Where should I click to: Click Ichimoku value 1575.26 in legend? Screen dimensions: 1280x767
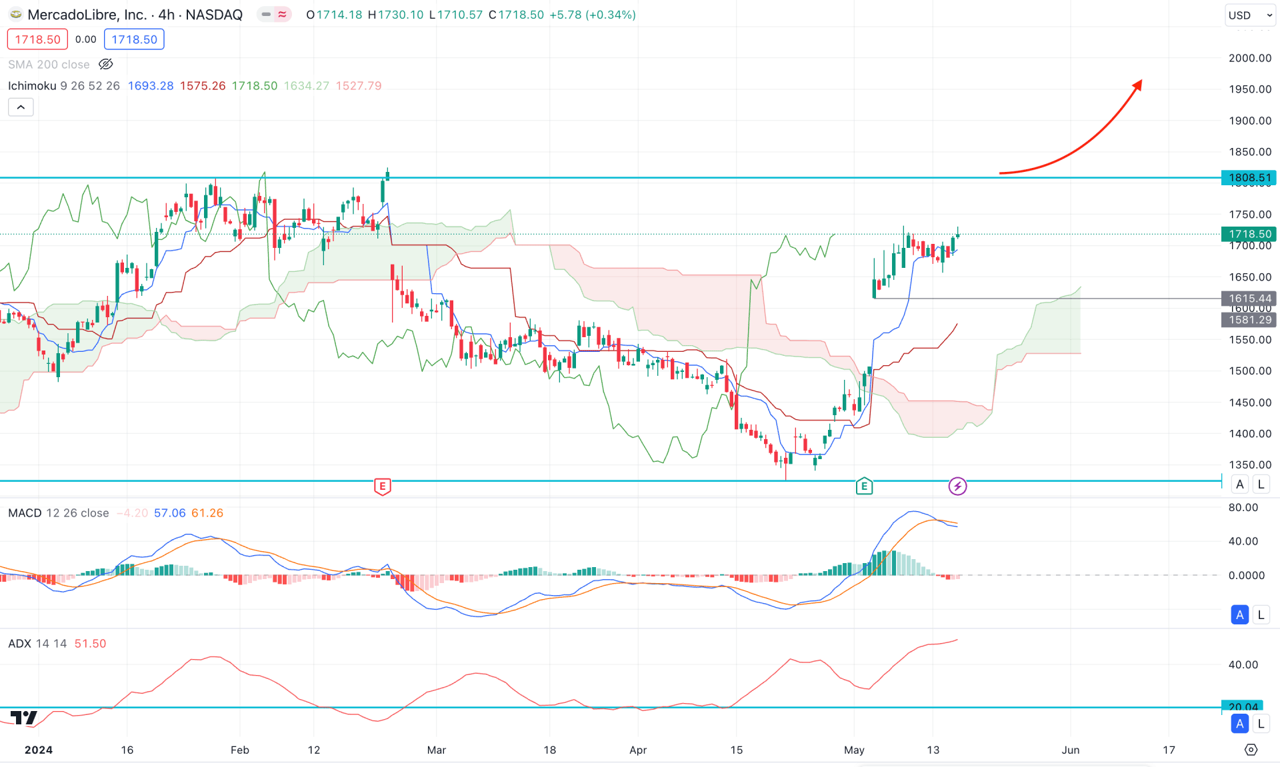coord(203,86)
